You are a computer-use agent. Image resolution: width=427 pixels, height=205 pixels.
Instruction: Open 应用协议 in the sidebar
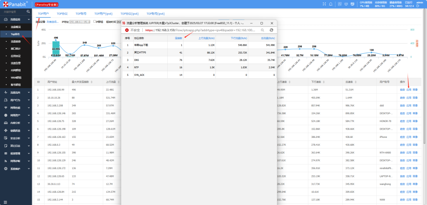(x=16, y=56)
